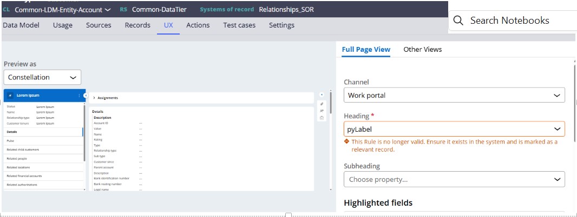Click the Search Notebooks input field
The width and height of the screenshot is (577, 217).
coord(514,21)
